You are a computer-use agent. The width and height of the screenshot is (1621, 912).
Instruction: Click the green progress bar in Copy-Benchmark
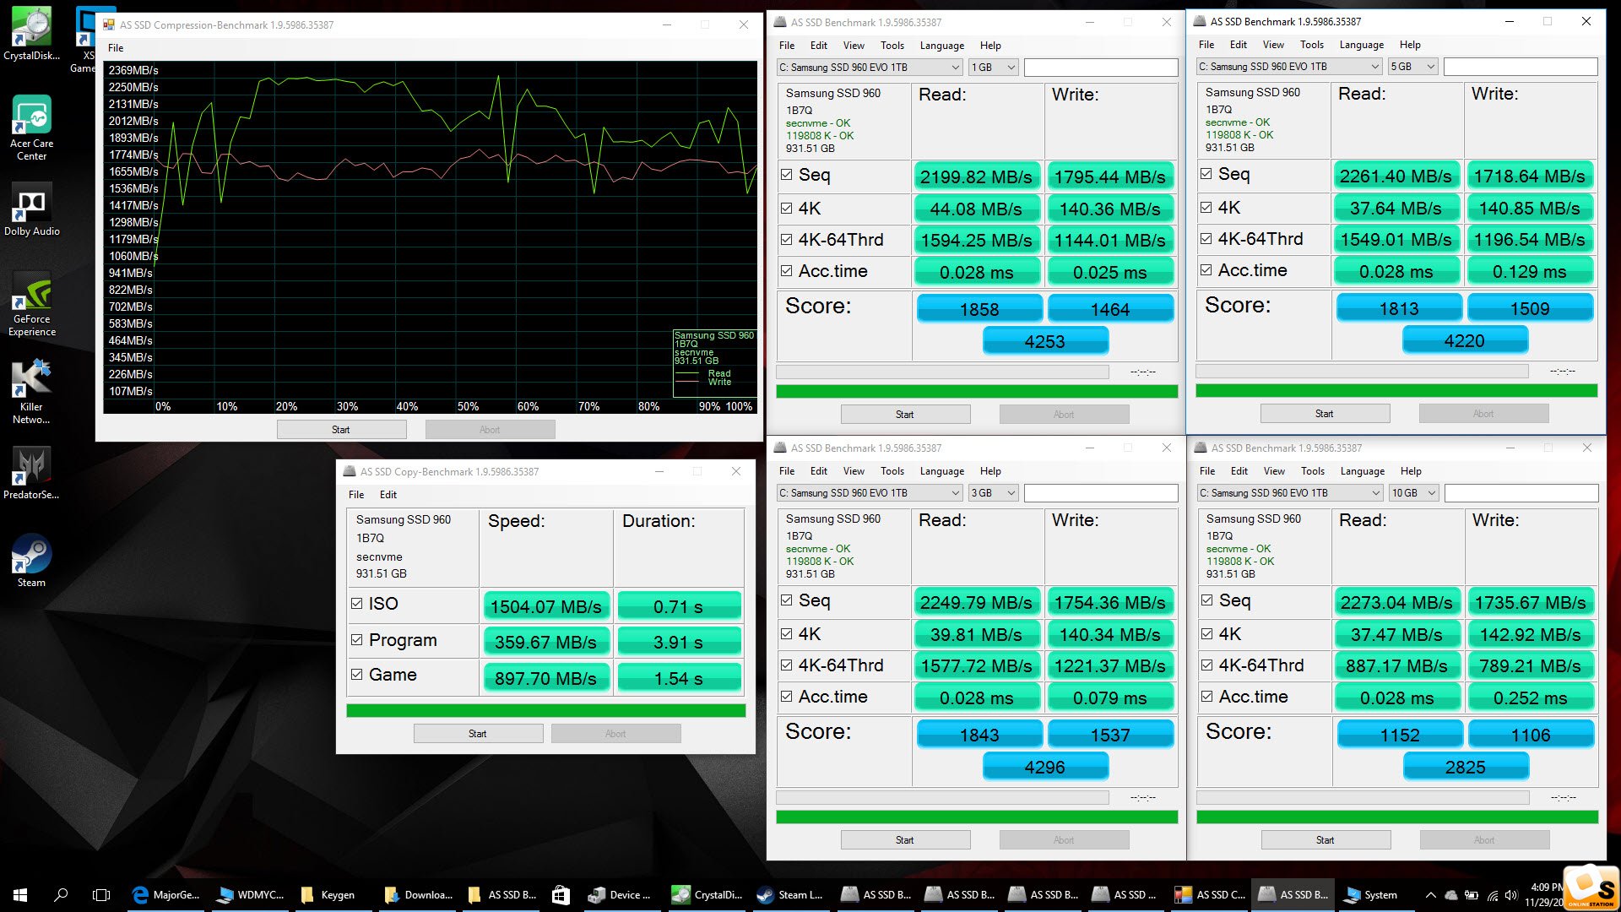[545, 711]
